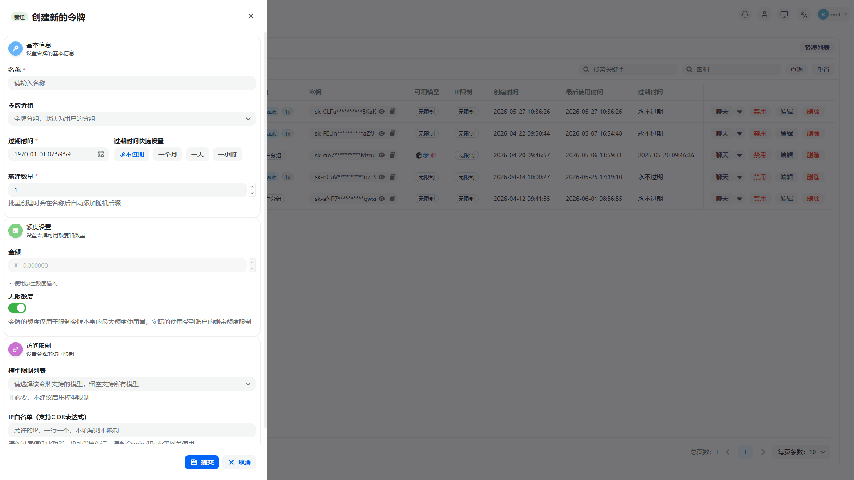Open the model restriction list dropdown
854x480 pixels.
click(x=132, y=384)
